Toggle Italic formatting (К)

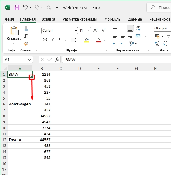pyautogui.click(x=52, y=40)
